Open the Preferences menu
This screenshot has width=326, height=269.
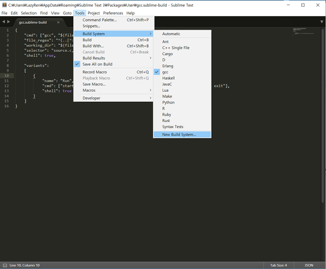[x=113, y=13]
